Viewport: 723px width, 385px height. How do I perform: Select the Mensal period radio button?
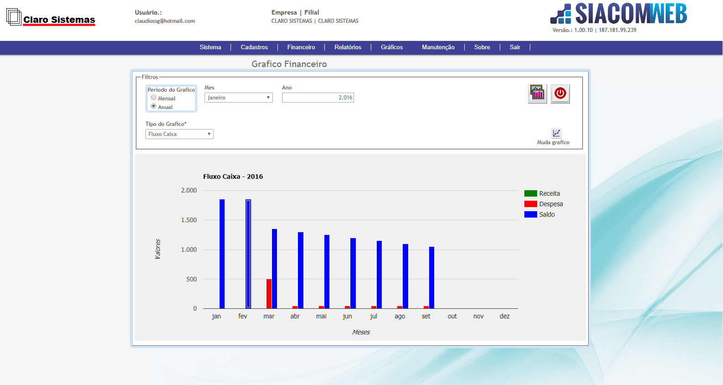pyautogui.click(x=154, y=98)
